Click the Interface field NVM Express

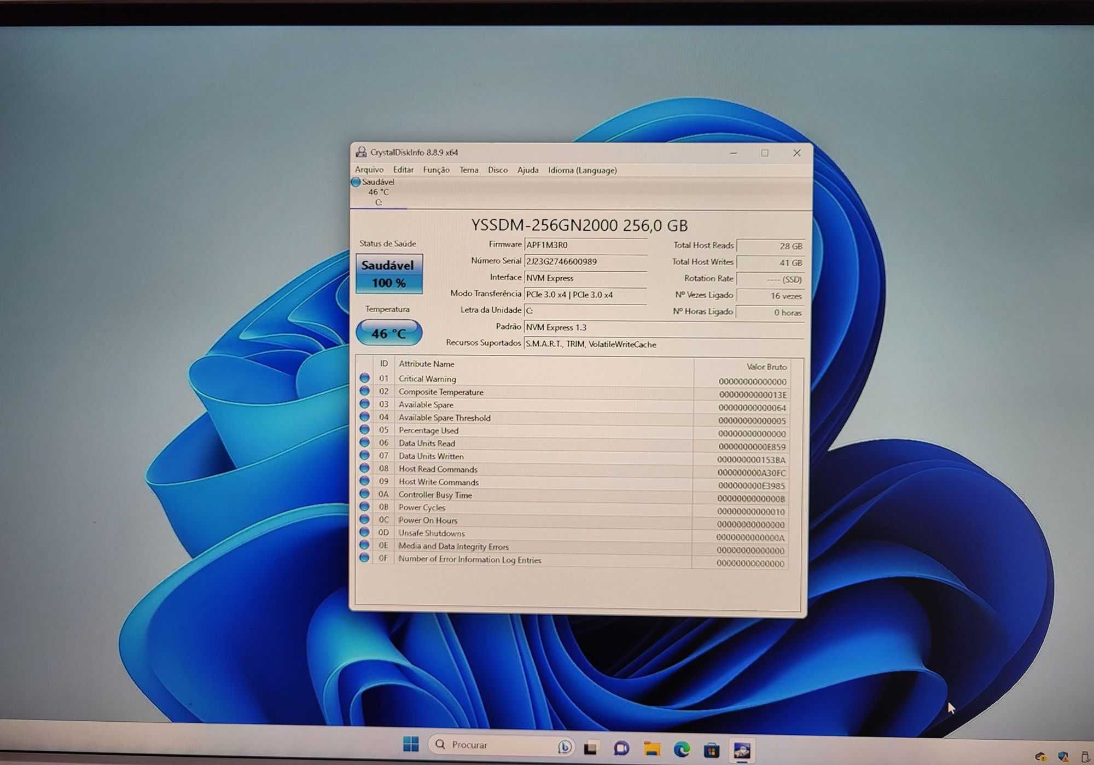585,278
